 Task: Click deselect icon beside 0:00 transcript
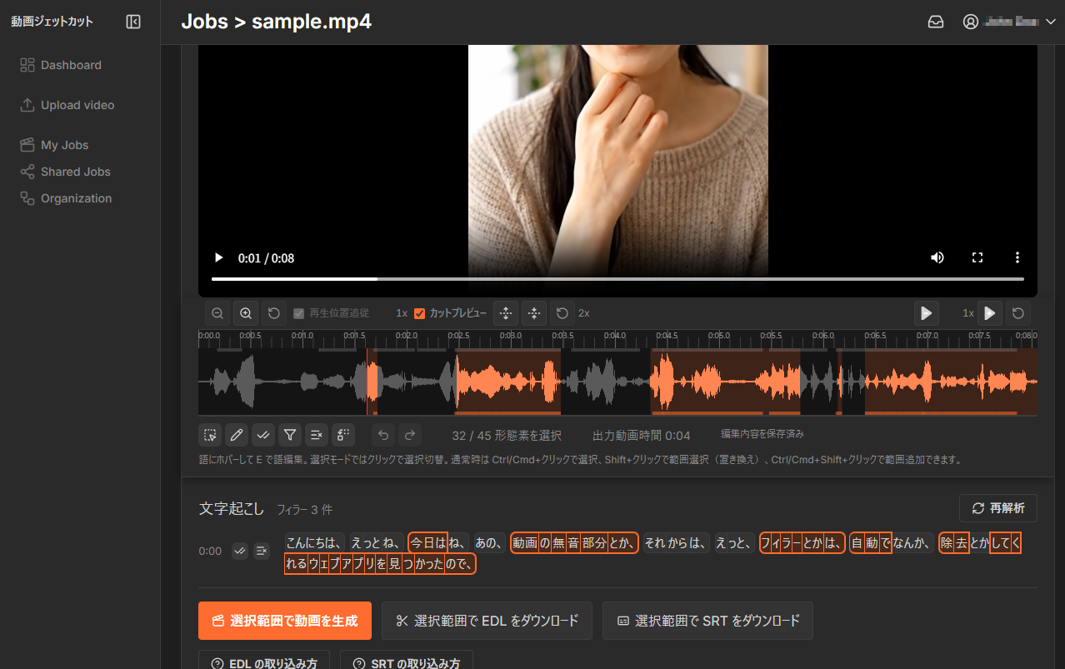click(x=262, y=551)
